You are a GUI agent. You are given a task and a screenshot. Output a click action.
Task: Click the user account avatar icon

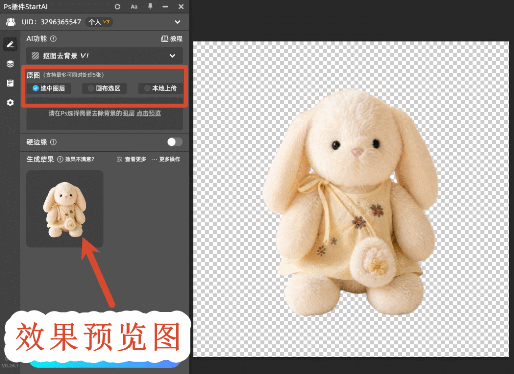click(x=11, y=22)
